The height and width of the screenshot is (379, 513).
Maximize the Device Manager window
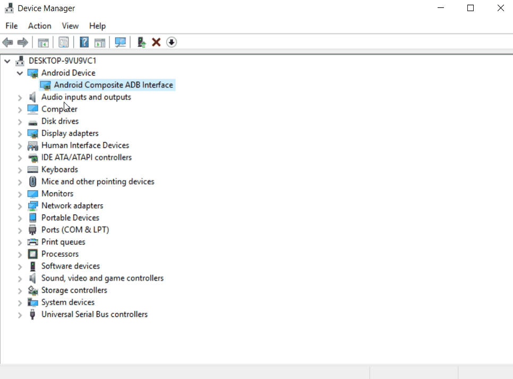(471, 8)
